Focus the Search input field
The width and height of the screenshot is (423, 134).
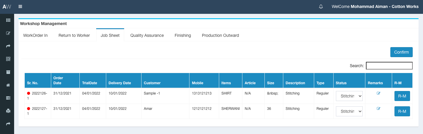tap(389, 66)
